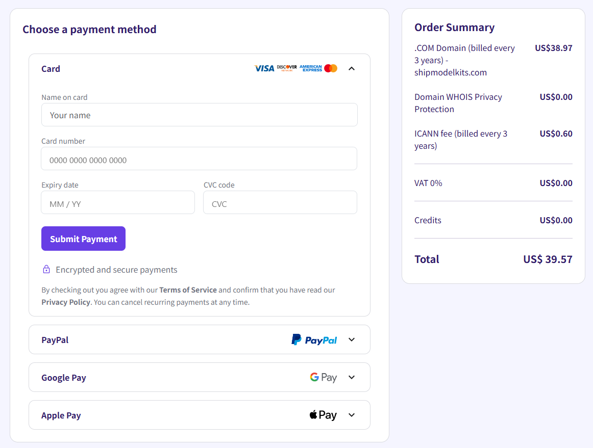Click the Apple Pay logo
593x448 pixels.
tap(323, 415)
